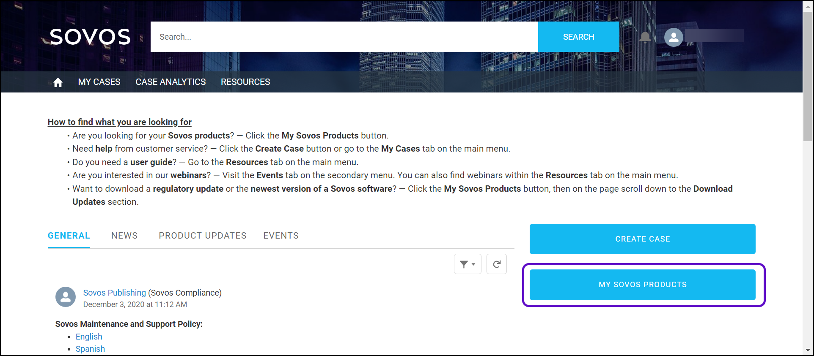Show the Events tab
The height and width of the screenshot is (356, 814).
[x=281, y=236]
